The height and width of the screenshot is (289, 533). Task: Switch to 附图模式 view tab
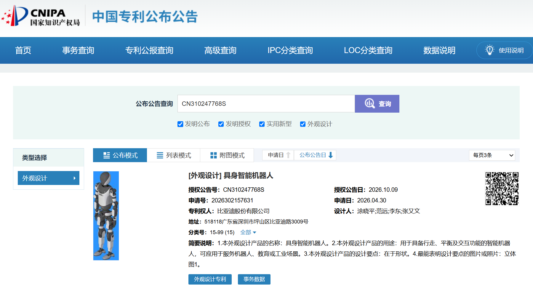click(227, 155)
